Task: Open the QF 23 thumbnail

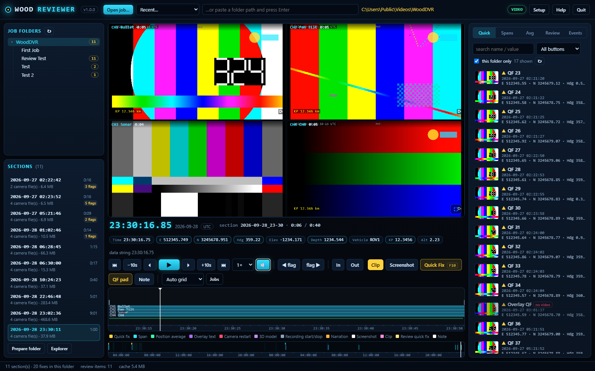Action: (x=487, y=78)
